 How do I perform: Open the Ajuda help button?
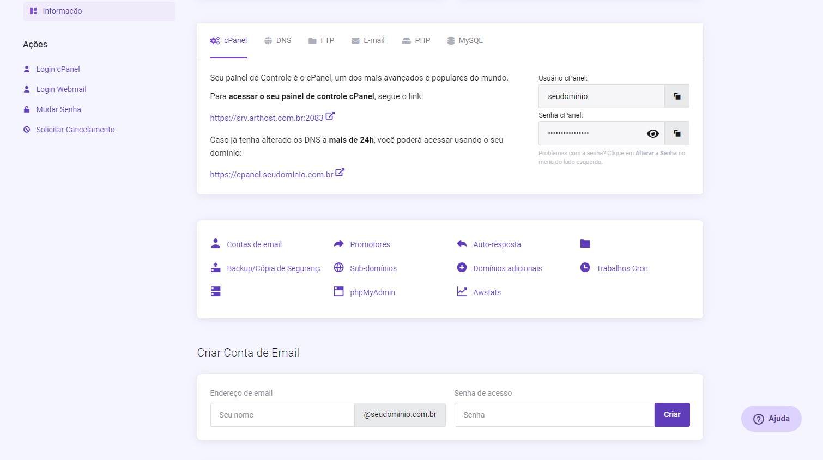coord(771,419)
